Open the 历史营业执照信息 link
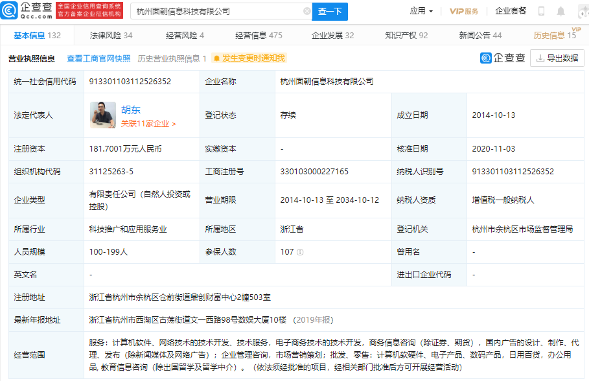This screenshot has height=381, width=589. [172, 58]
